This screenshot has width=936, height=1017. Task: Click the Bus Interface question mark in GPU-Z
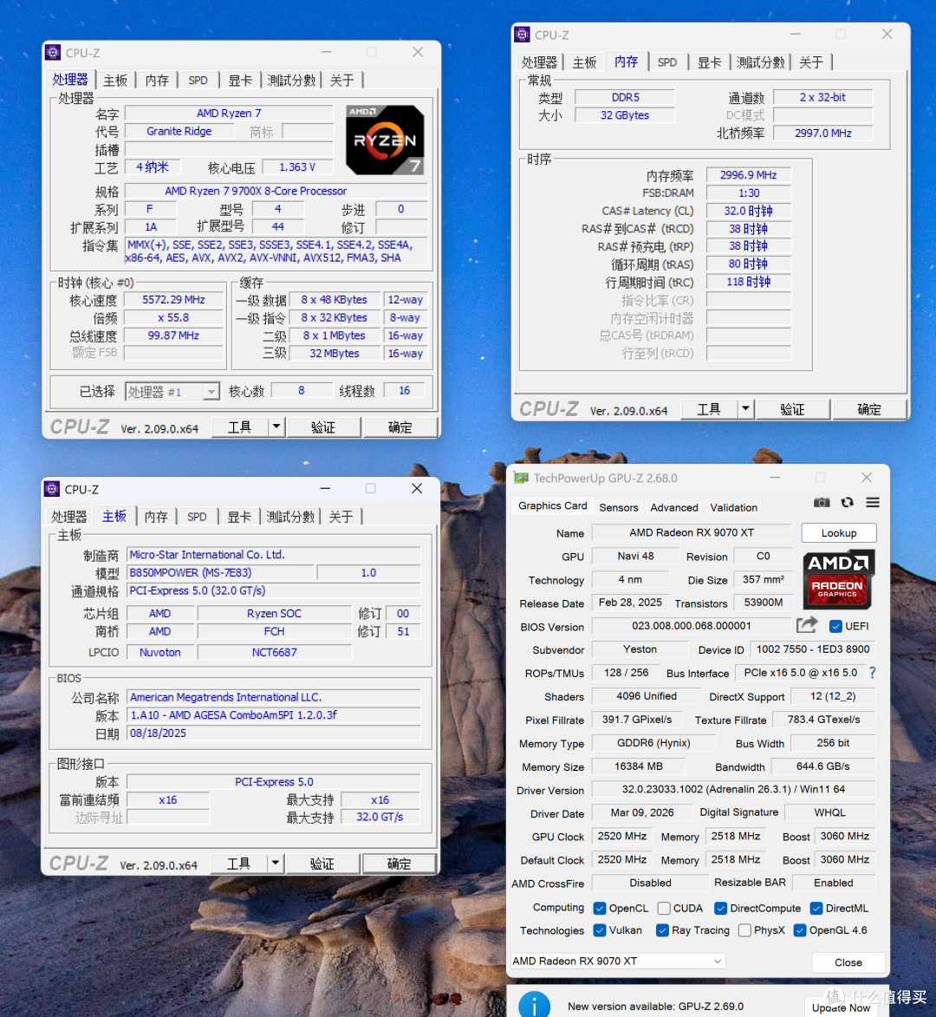[x=873, y=673]
